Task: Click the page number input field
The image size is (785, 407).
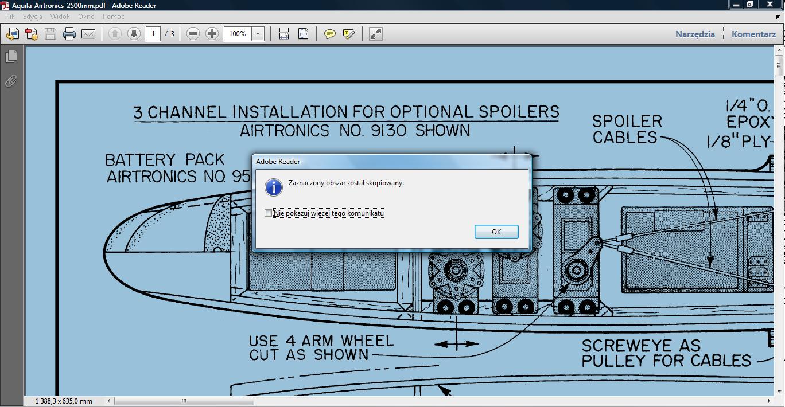Action: click(x=153, y=34)
